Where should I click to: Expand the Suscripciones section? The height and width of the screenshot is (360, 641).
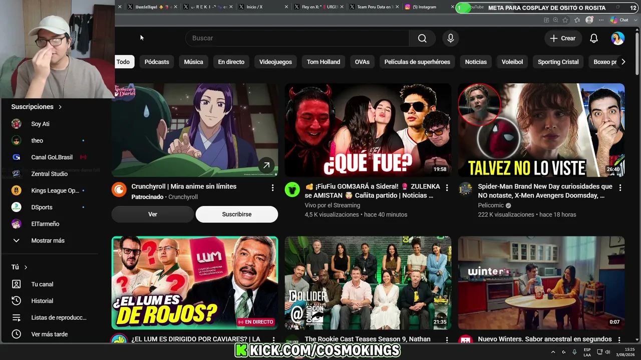[37, 106]
